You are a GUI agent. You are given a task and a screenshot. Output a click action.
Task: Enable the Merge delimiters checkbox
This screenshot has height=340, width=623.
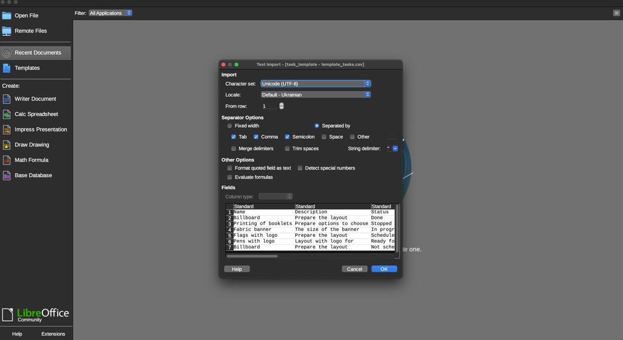pyautogui.click(x=234, y=149)
